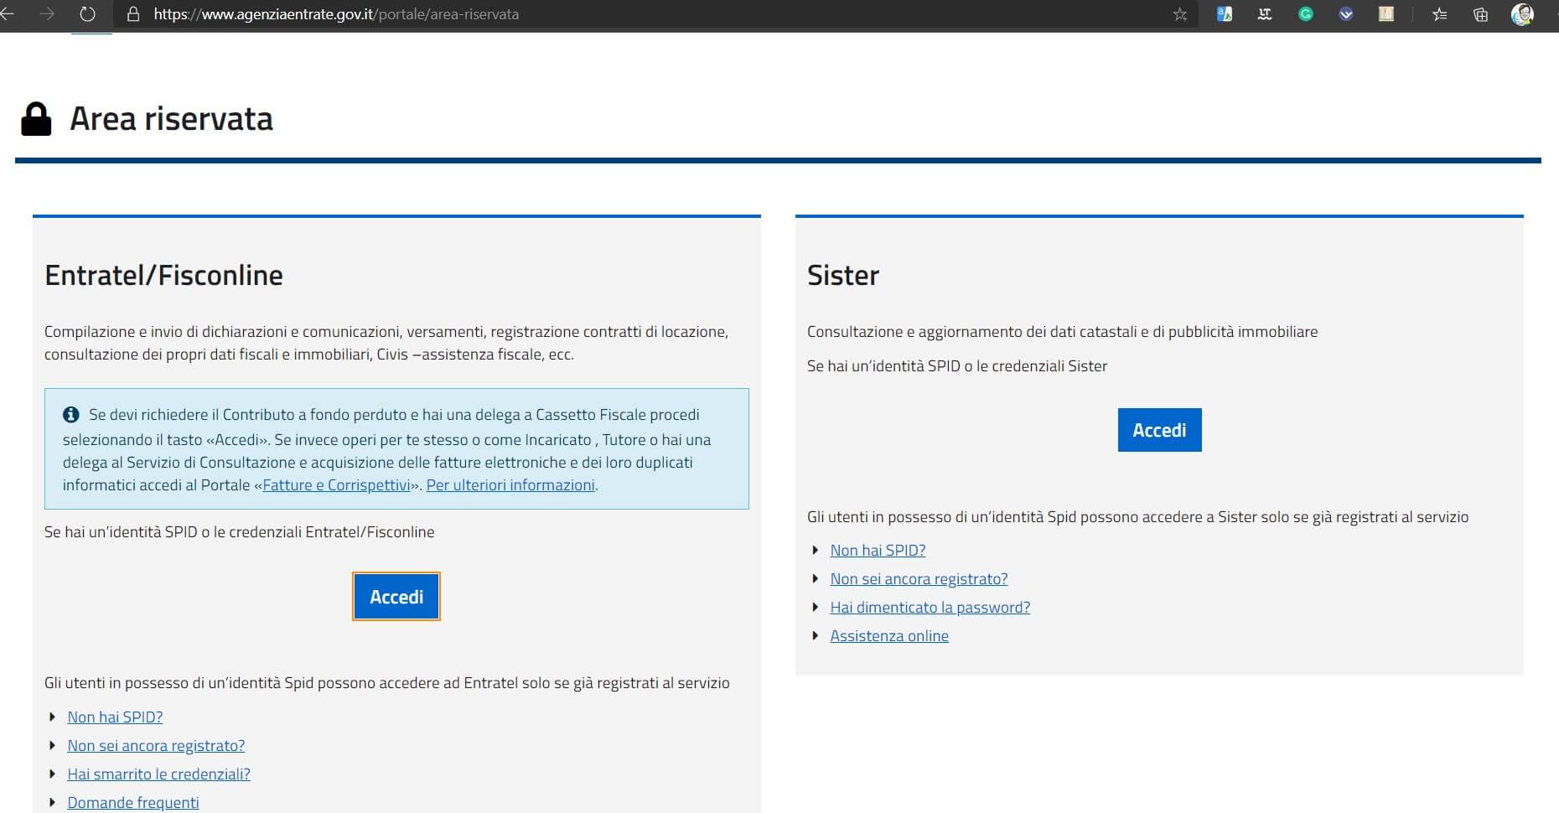Reload the page with the refresh icon
Screen dimensions: 1559x813
[x=87, y=14]
